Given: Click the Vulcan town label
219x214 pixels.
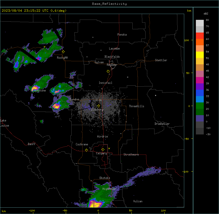Looking at the screenshot, I should click(138, 201).
